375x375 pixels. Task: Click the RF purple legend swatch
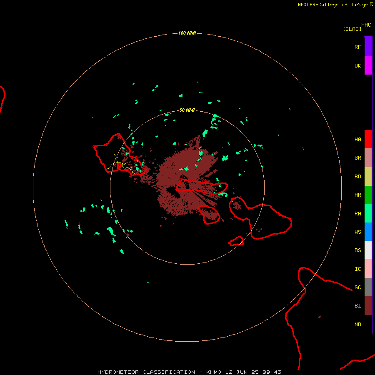point(368,47)
